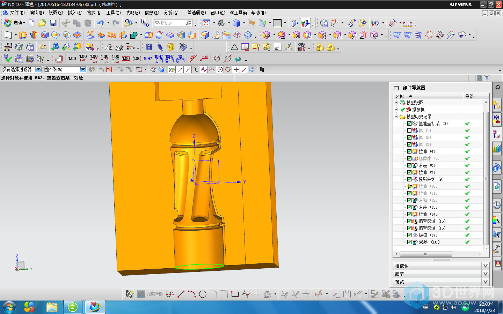Image resolution: width=503 pixels, height=314 pixels.
Task: Check the 体 (1) checkbox
Action: pyautogui.click(x=409, y=130)
